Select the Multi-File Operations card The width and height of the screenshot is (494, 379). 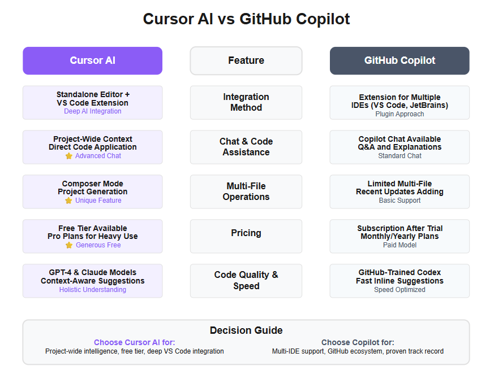(x=246, y=192)
